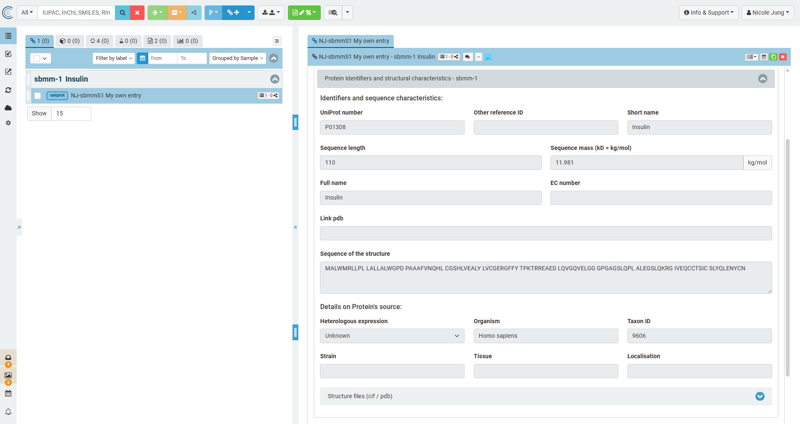
Task: Open the inbox icon in sidebar
Action: point(8,358)
